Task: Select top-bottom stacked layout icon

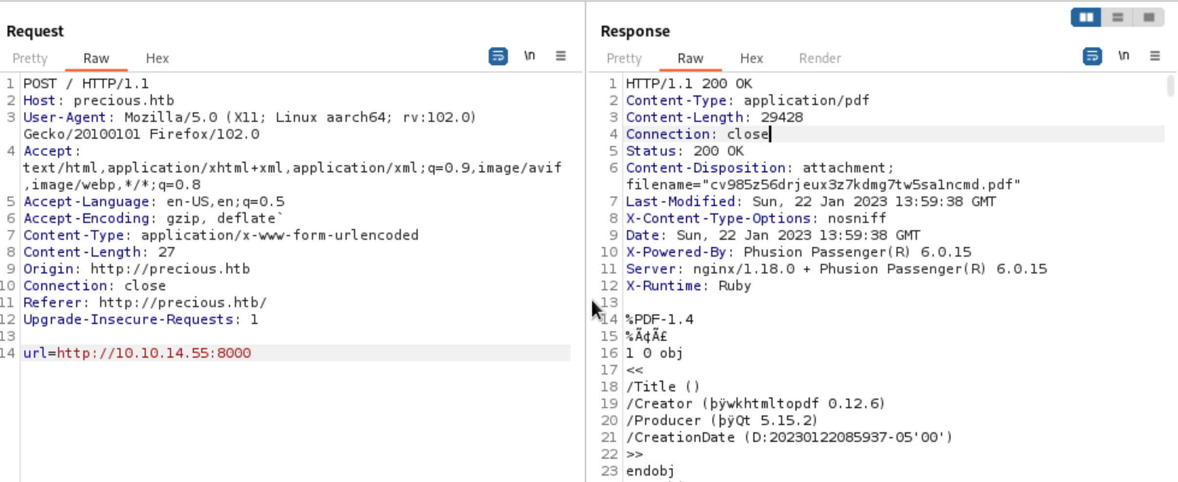Action: tap(1117, 18)
